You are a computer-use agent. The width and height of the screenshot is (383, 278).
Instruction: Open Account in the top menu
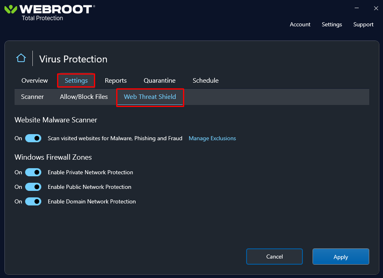coord(300,24)
